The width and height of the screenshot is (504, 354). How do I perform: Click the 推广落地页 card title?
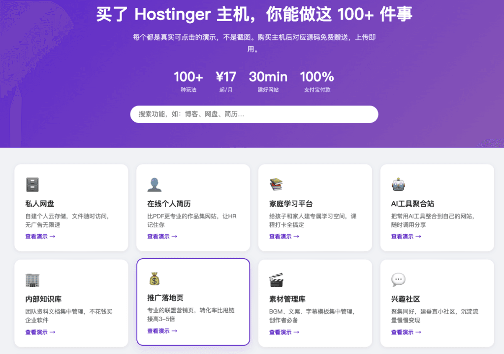coord(165,298)
